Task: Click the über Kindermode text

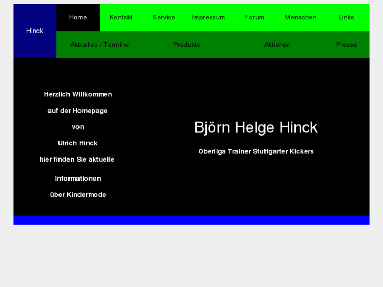Action: pyautogui.click(x=78, y=195)
